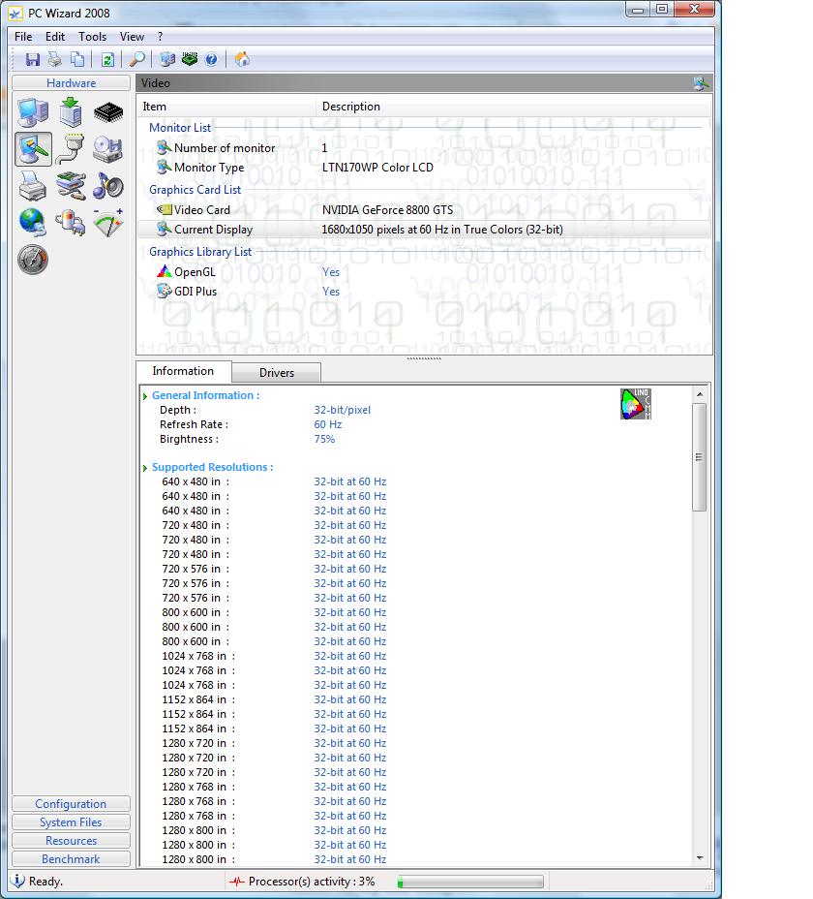Click the PC Wizard 2008 title bar icon
Image resolution: width=813 pixels, height=899 pixels.
(x=15, y=13)
